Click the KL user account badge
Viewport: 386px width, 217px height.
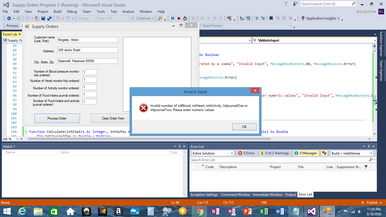381,12
